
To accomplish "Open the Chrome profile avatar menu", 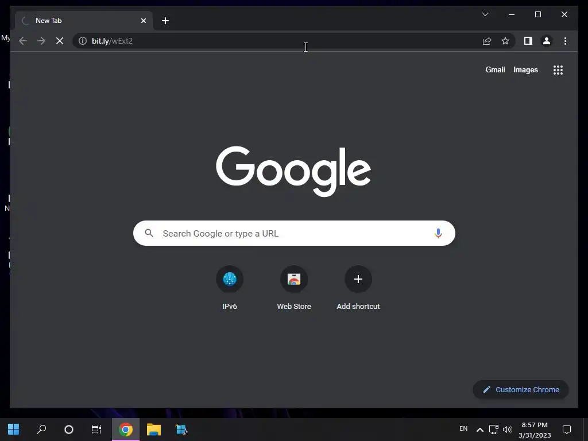I will tap(547, 41).
